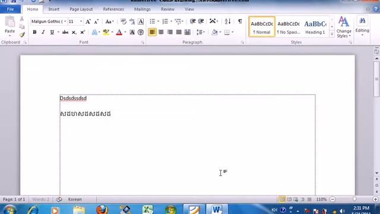Justify the paragraph text
The height and width of the screenshot is (214, 380).
click(x=179, y=32)
